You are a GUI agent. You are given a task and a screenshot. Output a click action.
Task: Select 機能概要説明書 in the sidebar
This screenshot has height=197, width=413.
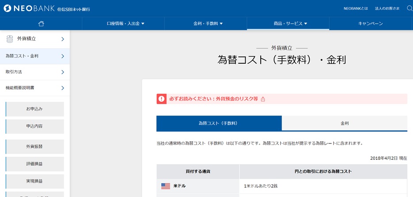coord(35,88)
